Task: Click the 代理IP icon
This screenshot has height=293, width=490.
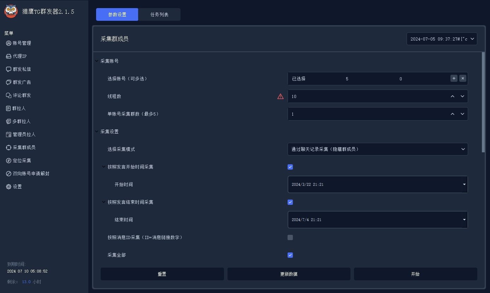Action: pos(8,56)
